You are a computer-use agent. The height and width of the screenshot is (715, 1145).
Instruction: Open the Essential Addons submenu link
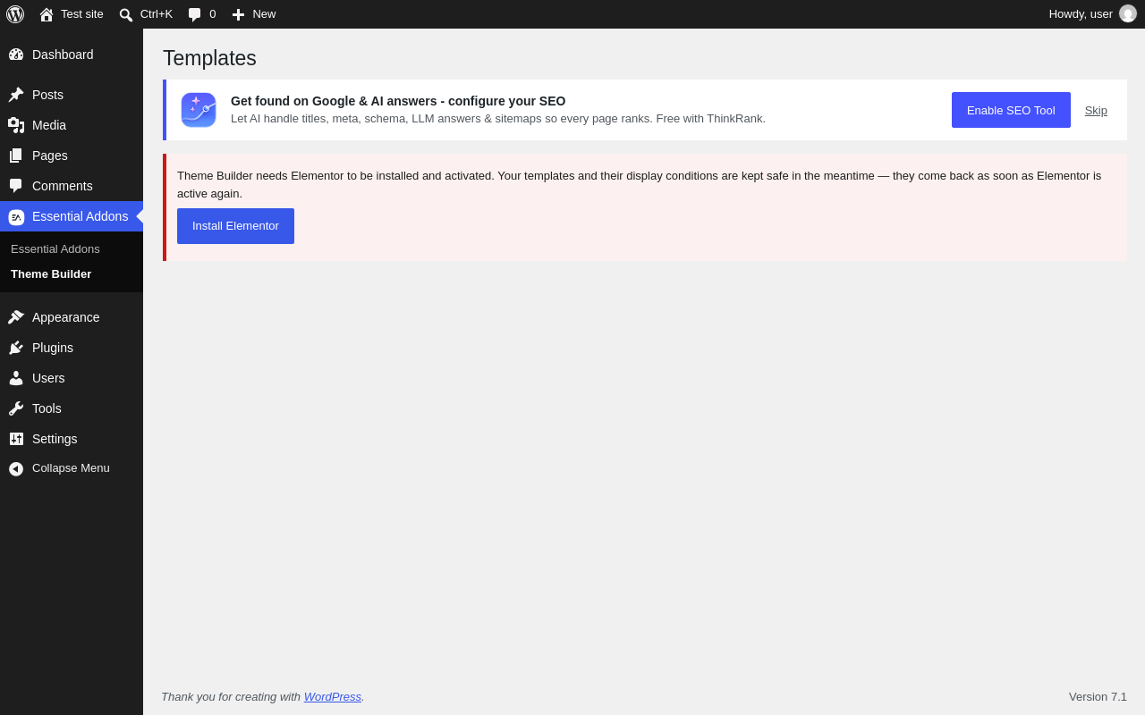pyautogui.click(x=55, y=249)
